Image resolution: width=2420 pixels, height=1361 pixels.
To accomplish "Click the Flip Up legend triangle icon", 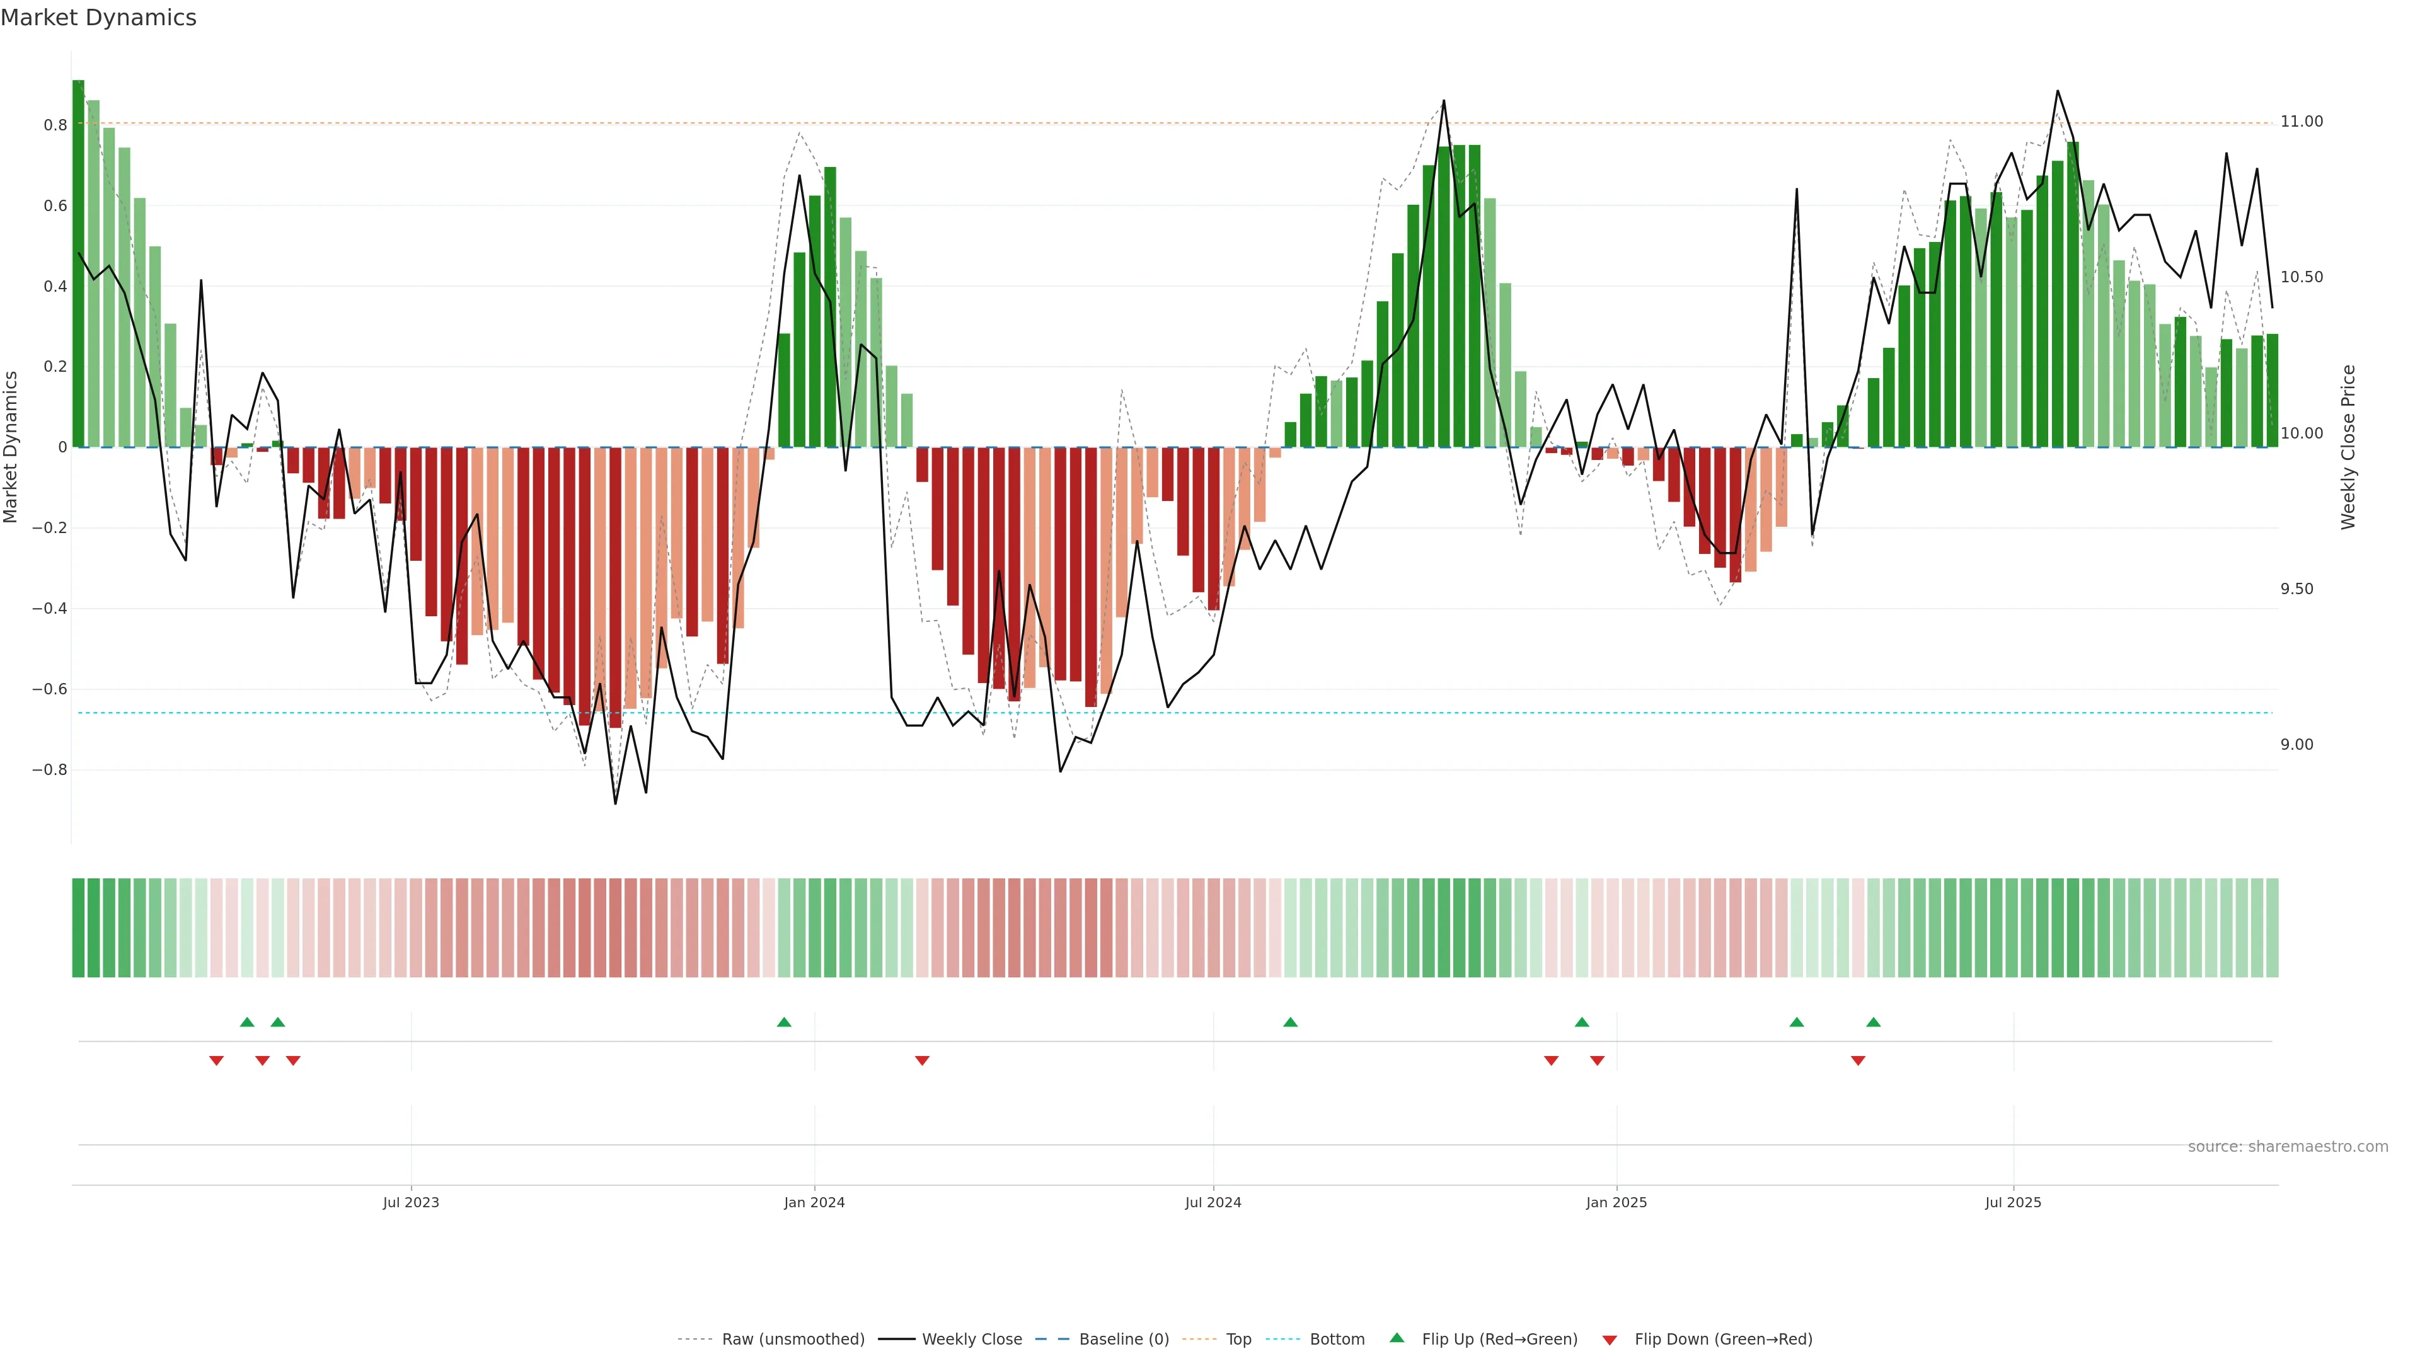I will (1396, 1338).
